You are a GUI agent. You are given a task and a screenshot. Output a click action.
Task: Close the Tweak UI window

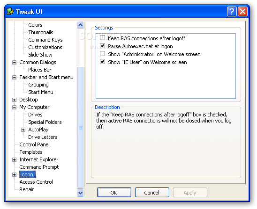pyautogui.click(x=242, y=12)
